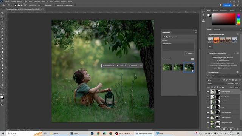Screen dimensions: 242x136
Task: Click lock all layer icon
Action: coord(223,87)
